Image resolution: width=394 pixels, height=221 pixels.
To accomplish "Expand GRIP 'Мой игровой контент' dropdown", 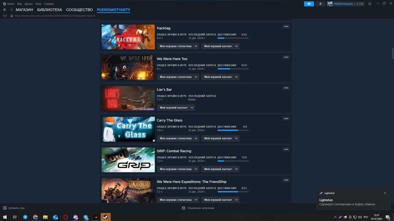I will (220, 169).
